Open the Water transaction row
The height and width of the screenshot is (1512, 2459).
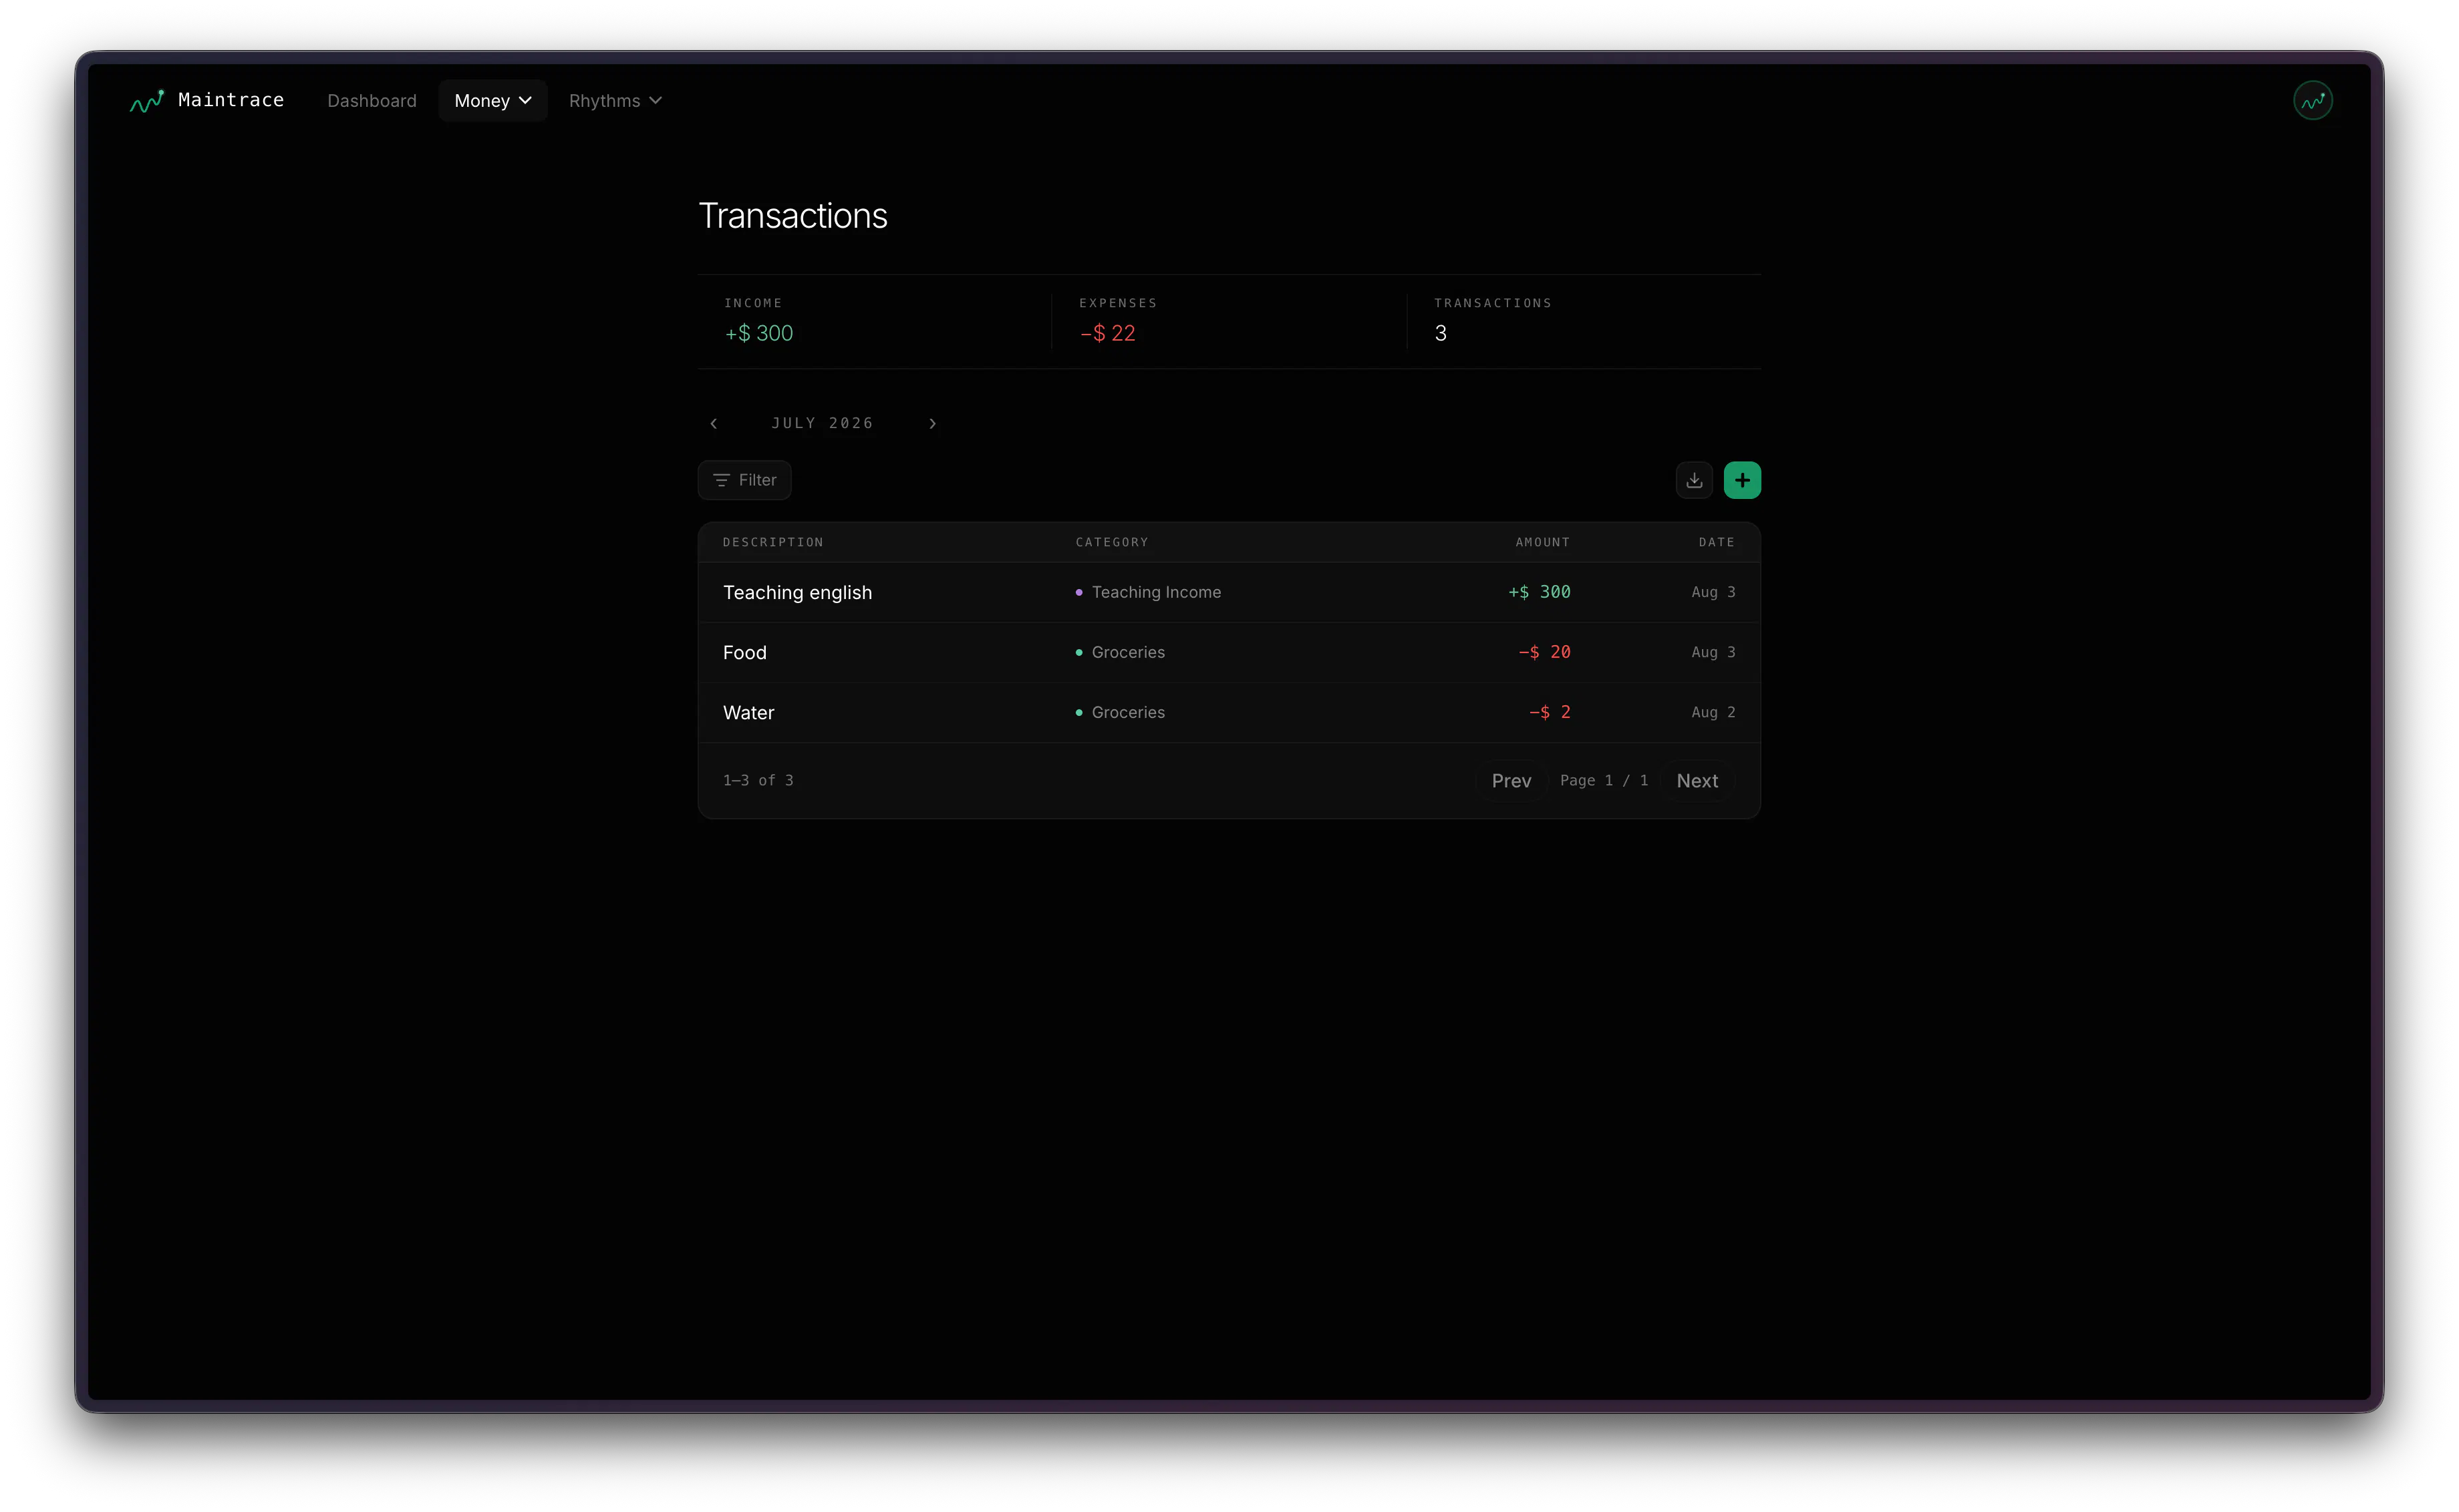[1229, 712]
